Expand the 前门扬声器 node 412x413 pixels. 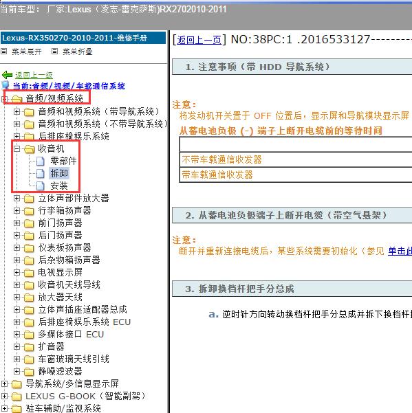[x=17, y=223]
